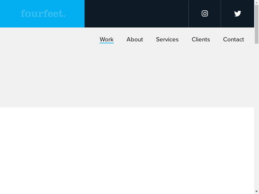Go to the Work page
The height and width of the screenshot is (194, 259).
[107, 39]
